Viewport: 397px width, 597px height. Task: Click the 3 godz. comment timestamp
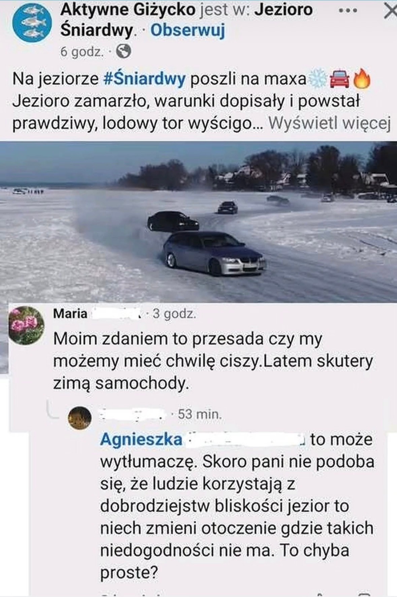click(x=174, y=314)
